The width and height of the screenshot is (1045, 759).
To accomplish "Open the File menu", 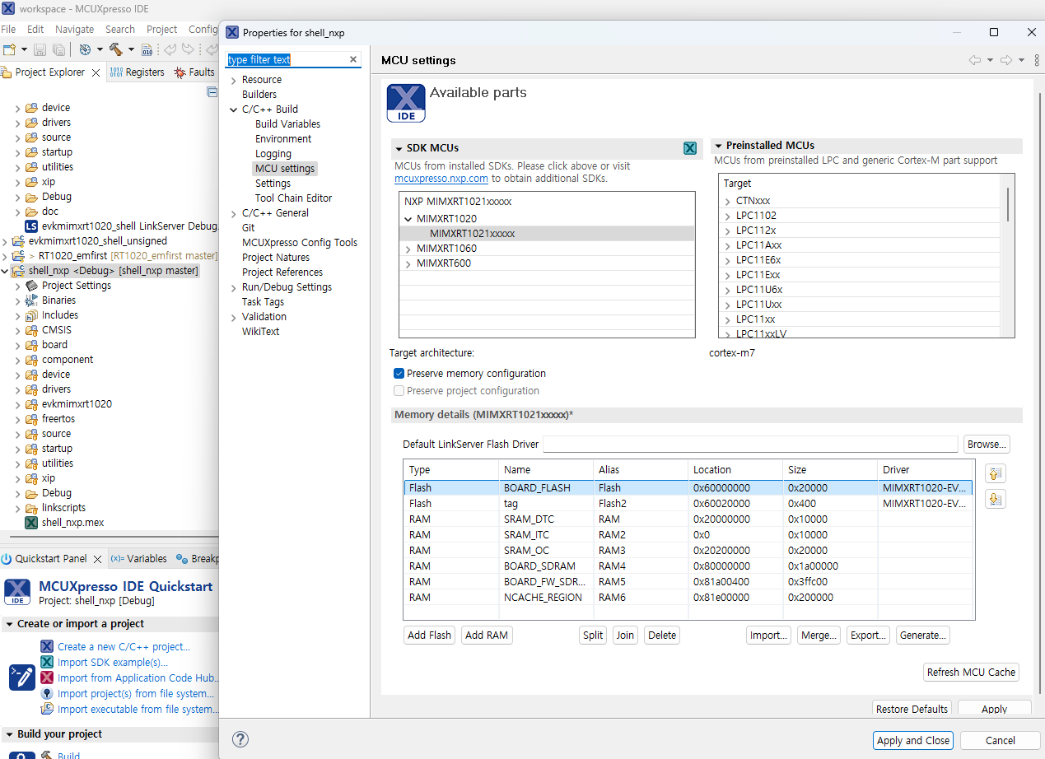I will tap(8, 29).
